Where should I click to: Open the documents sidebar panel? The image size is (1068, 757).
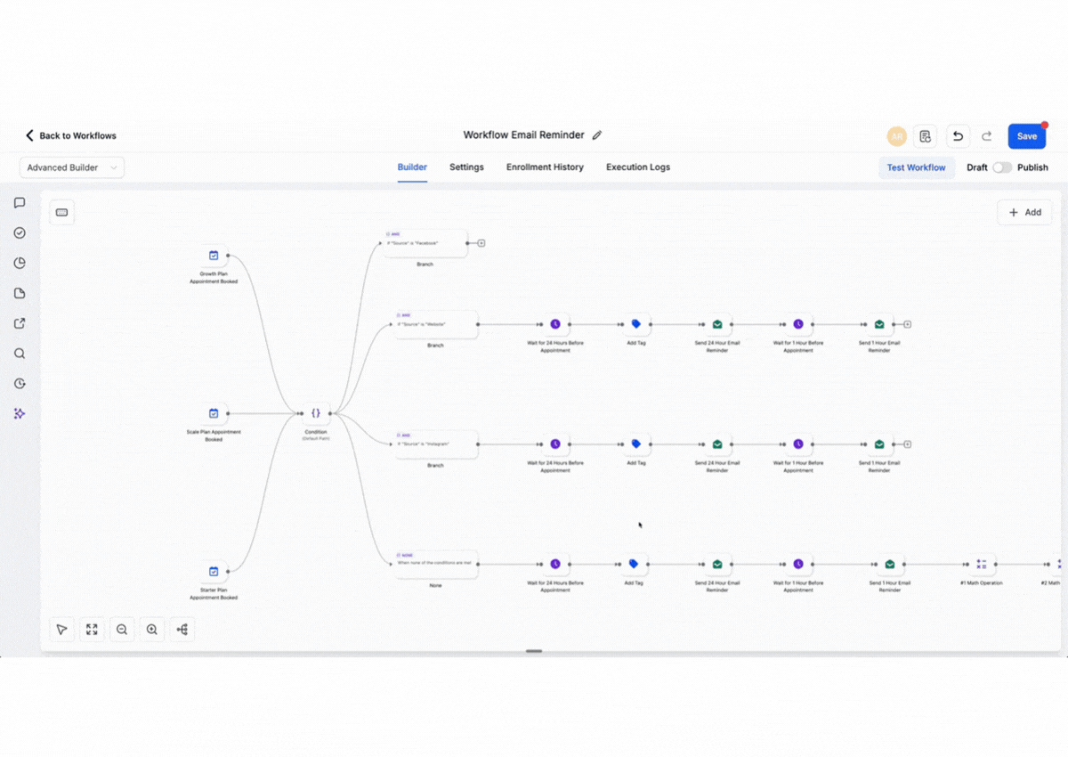coord(20,292)
